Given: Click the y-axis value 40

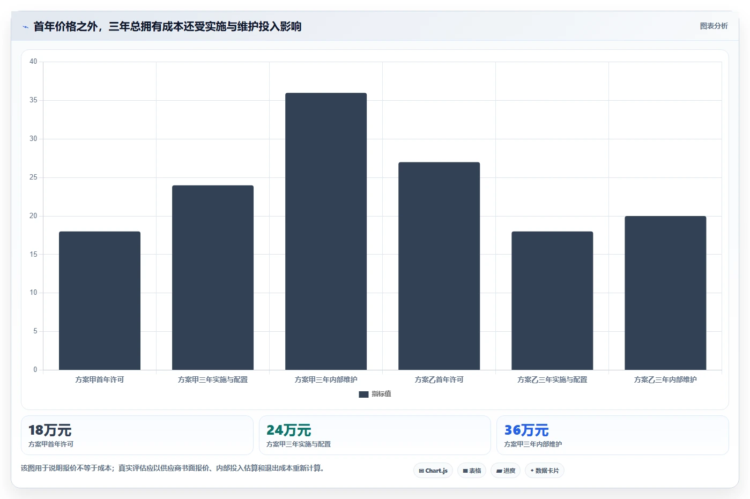Looking at the screenshot, I should tap(33, 62).
